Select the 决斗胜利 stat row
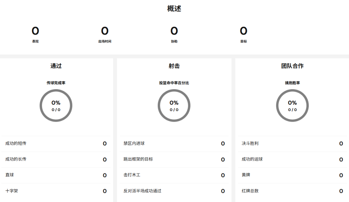Viewport: 349px width, 202px height. 292,143
